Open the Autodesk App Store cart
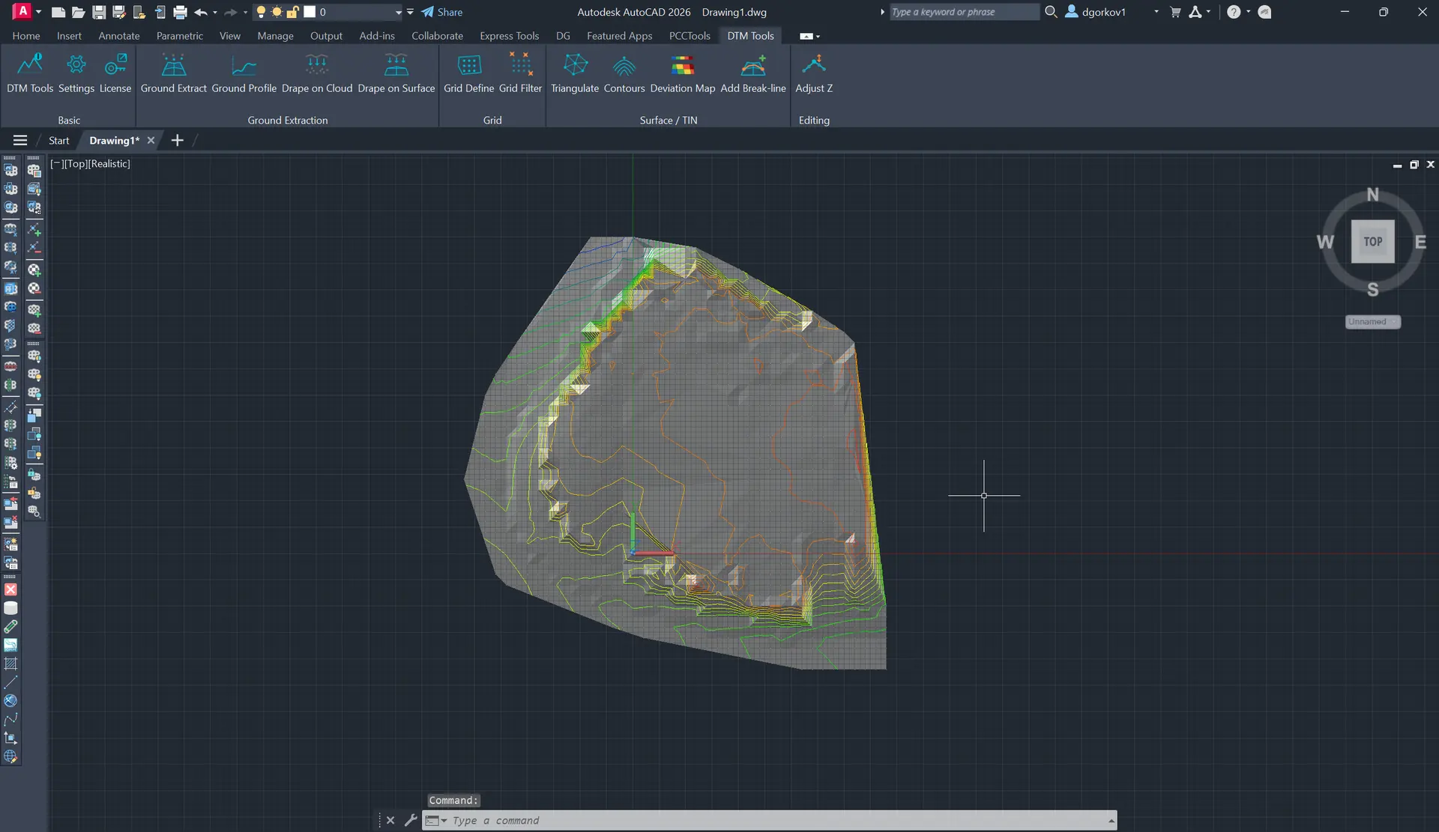The height and width of the screenshot is (832, 1439). coord(1175,12)
